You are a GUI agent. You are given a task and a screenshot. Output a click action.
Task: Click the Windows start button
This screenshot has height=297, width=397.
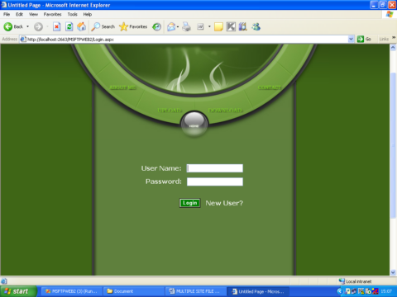[18, 291]
